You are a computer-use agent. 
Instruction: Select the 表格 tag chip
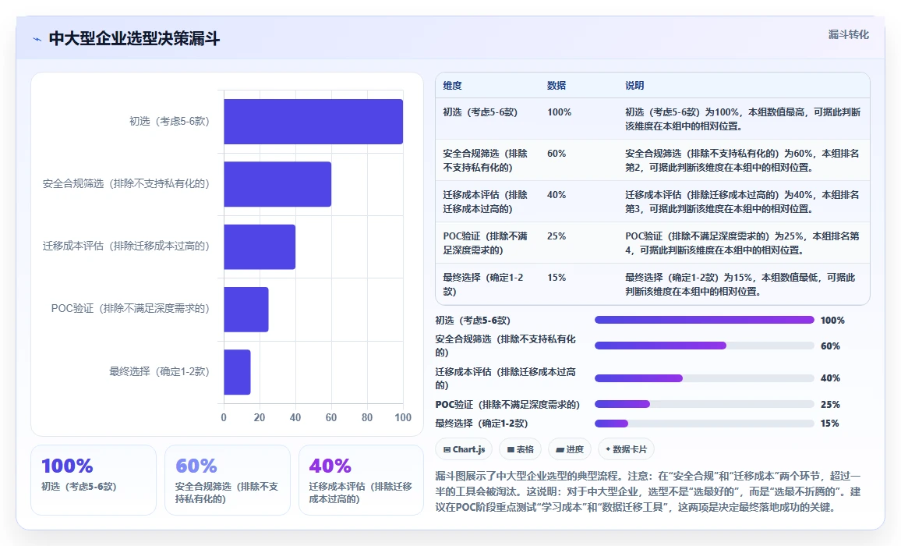click(x=521, y=449)
